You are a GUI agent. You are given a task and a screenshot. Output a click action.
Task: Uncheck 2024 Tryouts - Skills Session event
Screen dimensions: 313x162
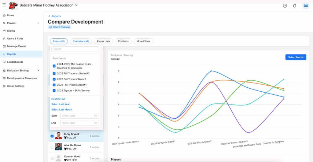point(54,91)
